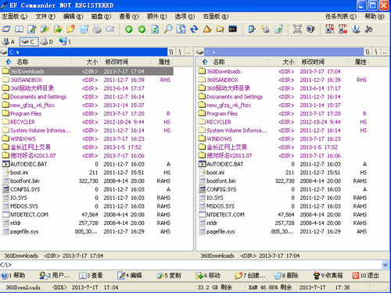
Task: Expand the right panel C: path arrow
Action: pyautogui.click(x=214, y=52)
